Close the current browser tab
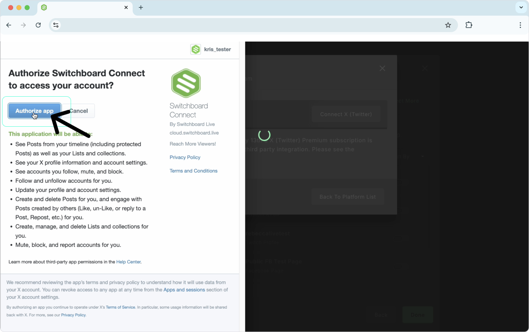The width and height of the screenshot is (529, 332). coord(126,7)
